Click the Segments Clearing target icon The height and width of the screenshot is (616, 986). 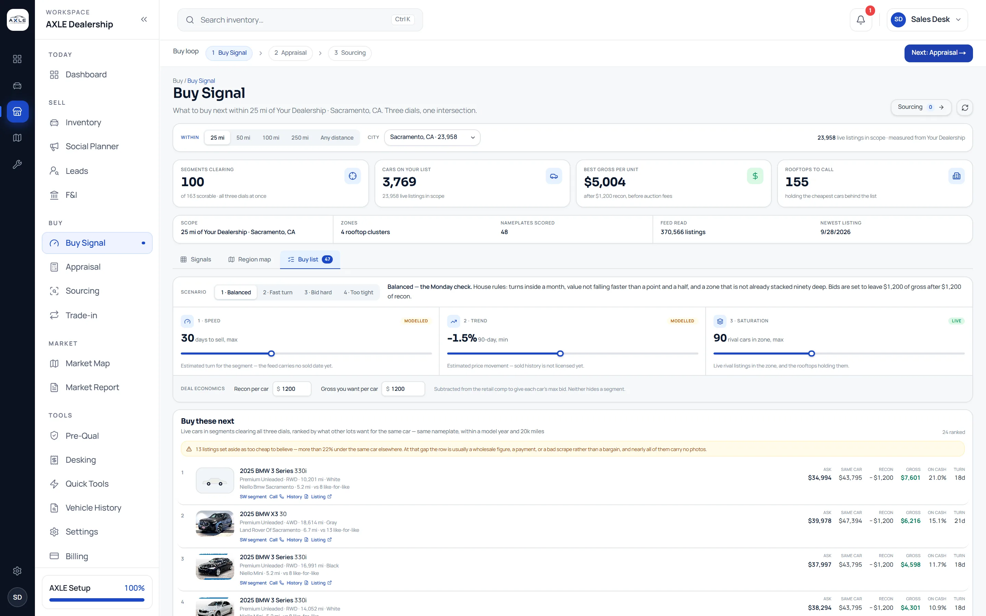point(352,176)
